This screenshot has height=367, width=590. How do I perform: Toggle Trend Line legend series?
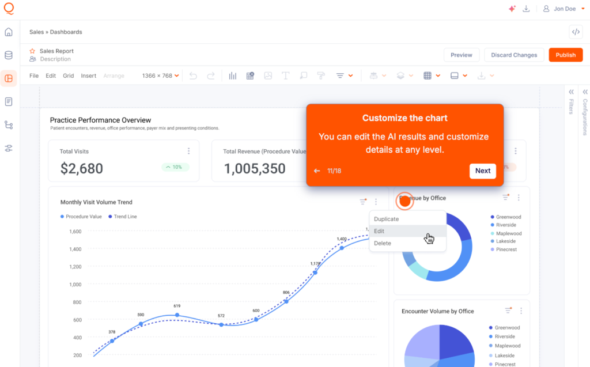point(122,217)
